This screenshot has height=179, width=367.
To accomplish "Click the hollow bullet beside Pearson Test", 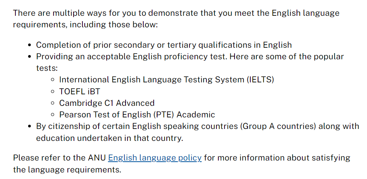I will [53, 115].
